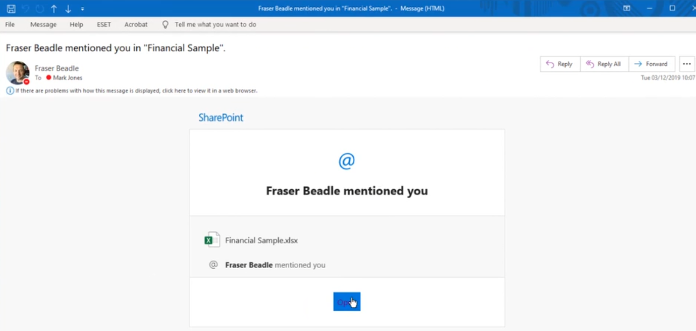Click the Reply All button

pos(604,64)
